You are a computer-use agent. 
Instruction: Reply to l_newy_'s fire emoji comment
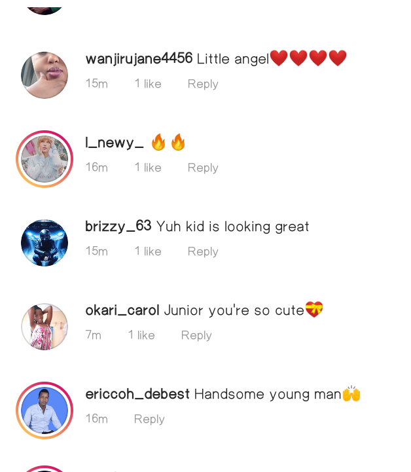203,168
